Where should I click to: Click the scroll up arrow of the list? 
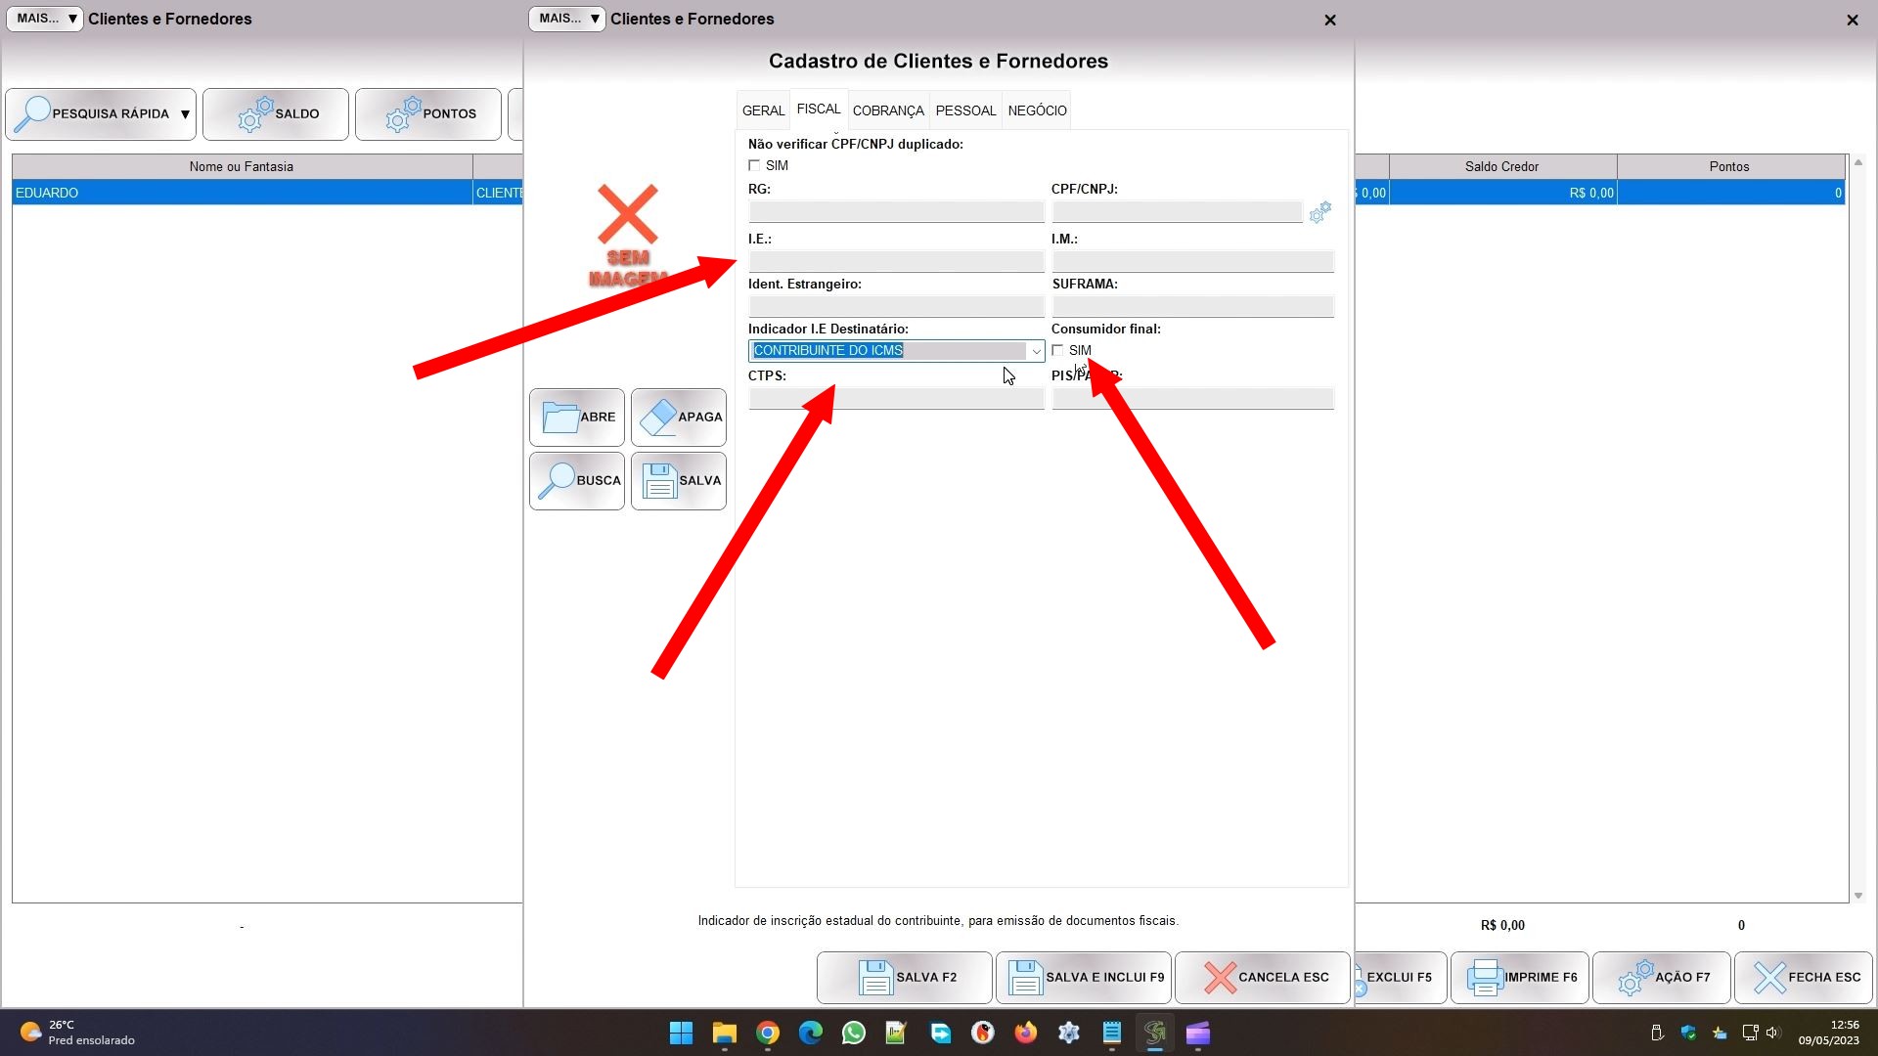[x=1858, y=162]
